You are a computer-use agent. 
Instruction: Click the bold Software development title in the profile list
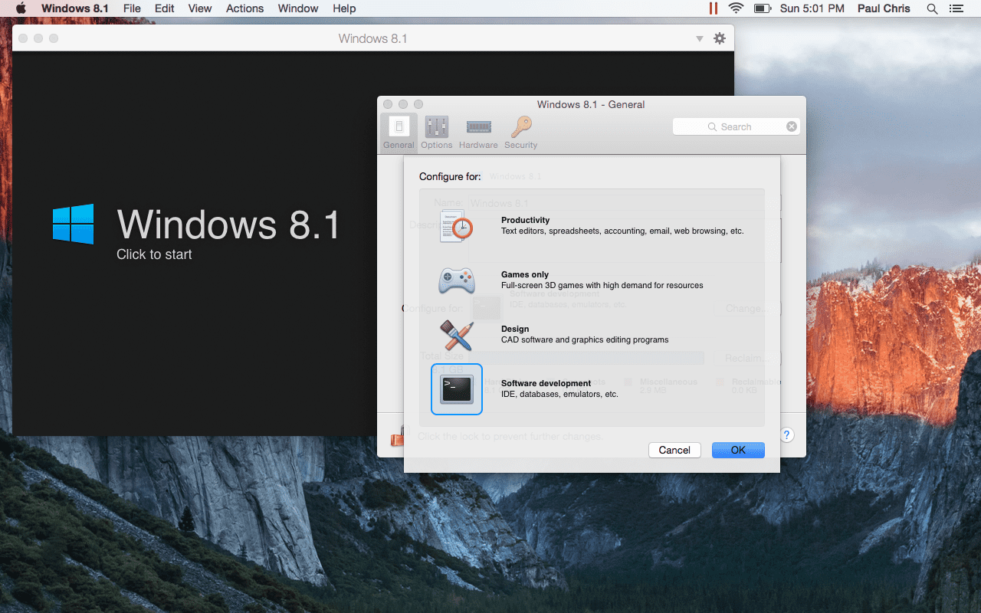click(546, 383)
